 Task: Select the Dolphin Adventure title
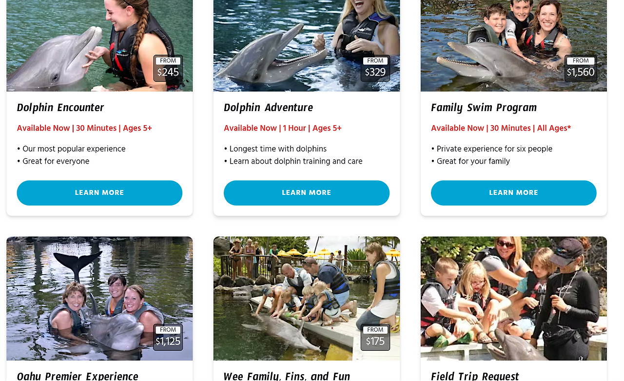tap(269, 108)
